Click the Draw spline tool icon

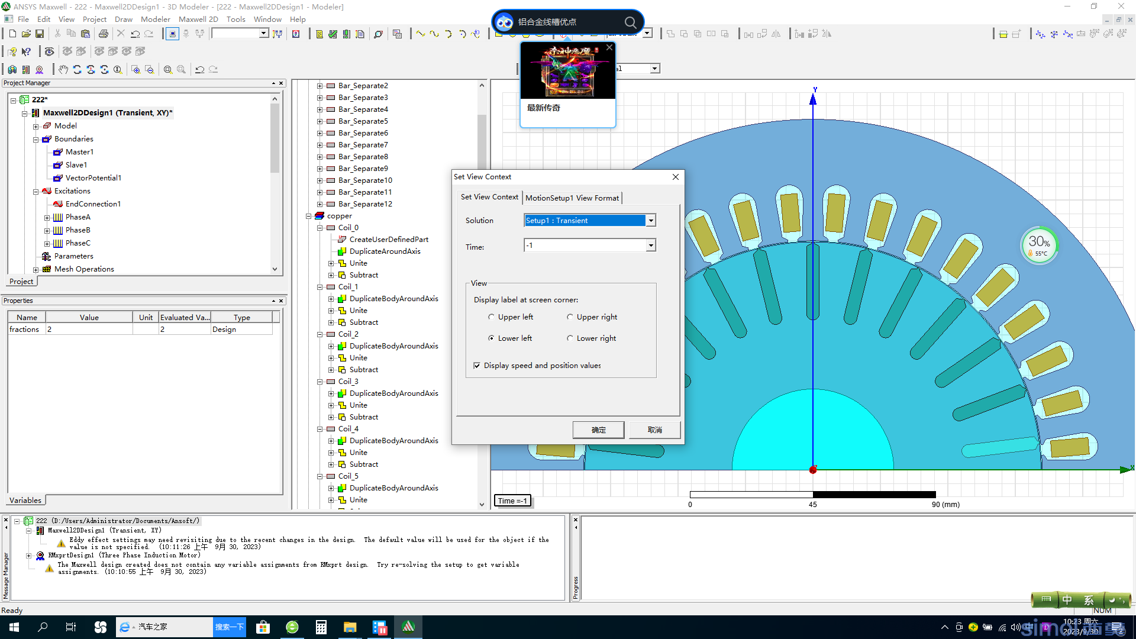(x=434, y=34)
